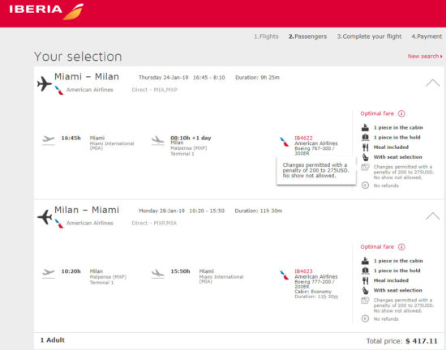Open Optimal fare info icon for Miami–Milan
The width and height of the screenshot is (446, 350).
click(x=401, y=113)
